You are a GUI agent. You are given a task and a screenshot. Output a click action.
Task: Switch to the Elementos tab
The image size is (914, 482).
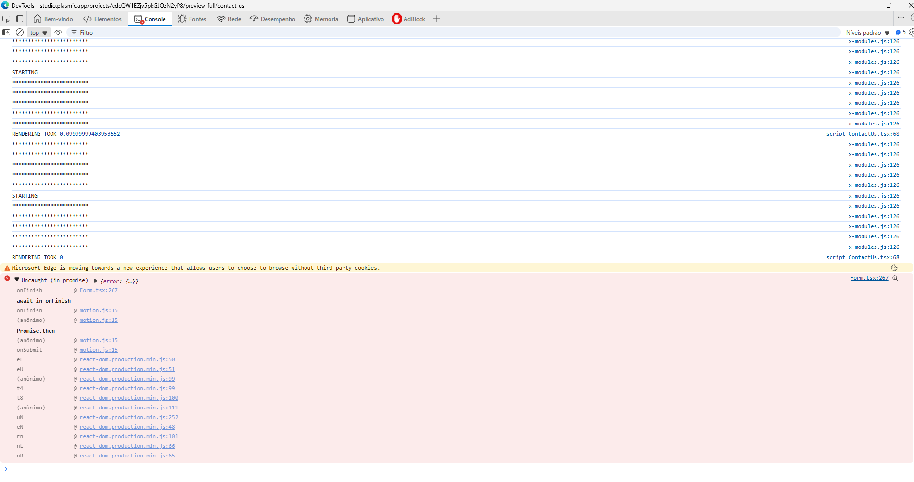tap(102, 19)
